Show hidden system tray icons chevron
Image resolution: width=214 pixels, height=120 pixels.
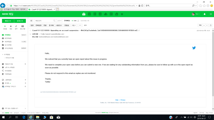(x=181, y=117)
